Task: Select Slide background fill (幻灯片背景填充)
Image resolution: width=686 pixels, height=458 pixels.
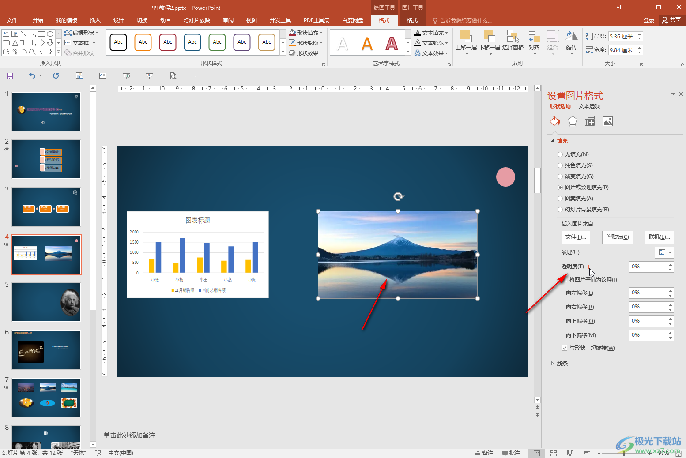Action: [560, 210]
